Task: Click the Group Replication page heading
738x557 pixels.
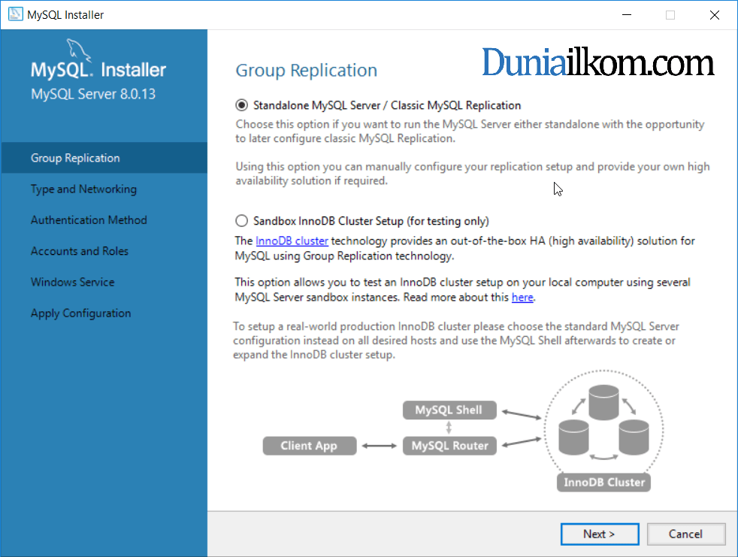Action: click(307, 70)
